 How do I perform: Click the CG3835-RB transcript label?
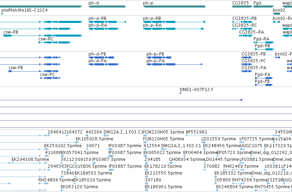(245, 18)
